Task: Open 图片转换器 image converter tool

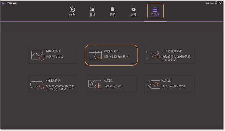Action: pos(53,55)
